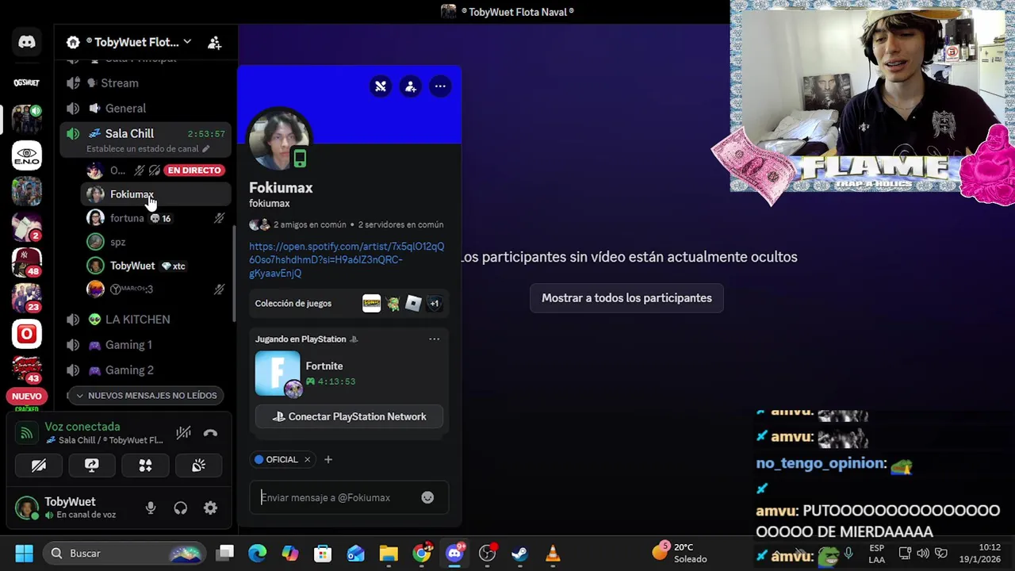This screenshot has width=1015, height=571.
Task: Open Microsoft Edge from taskbar
Action: coord(258,553)
